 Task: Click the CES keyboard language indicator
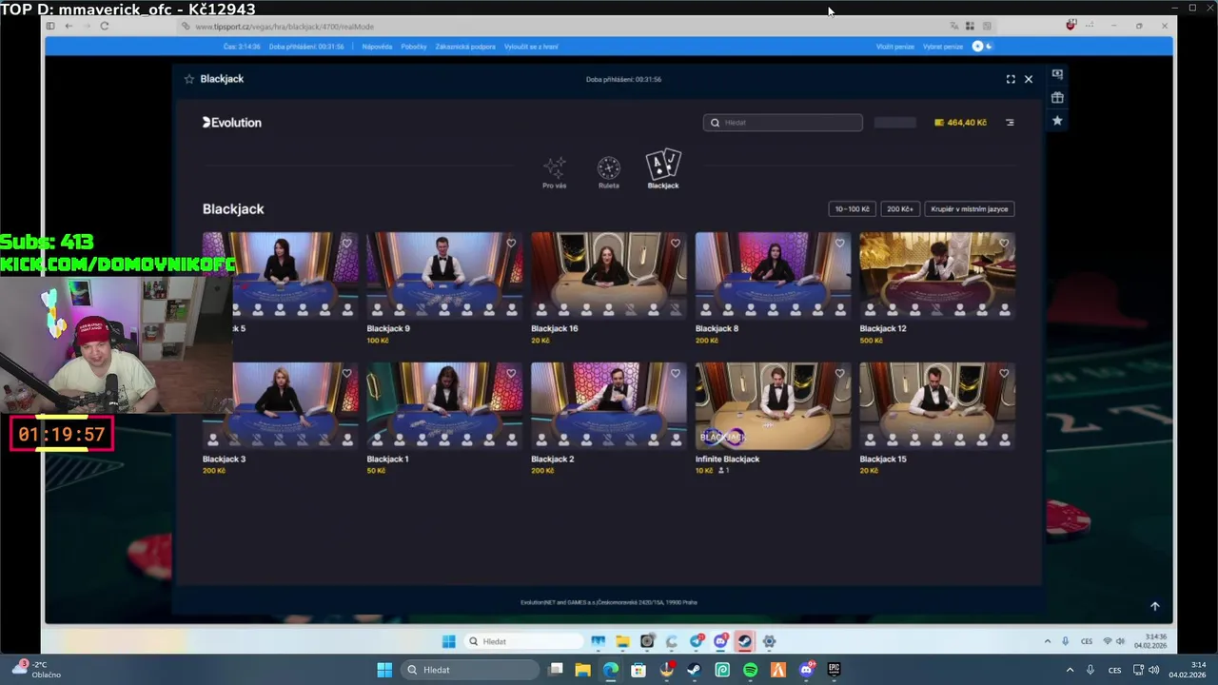point(1114,670)
